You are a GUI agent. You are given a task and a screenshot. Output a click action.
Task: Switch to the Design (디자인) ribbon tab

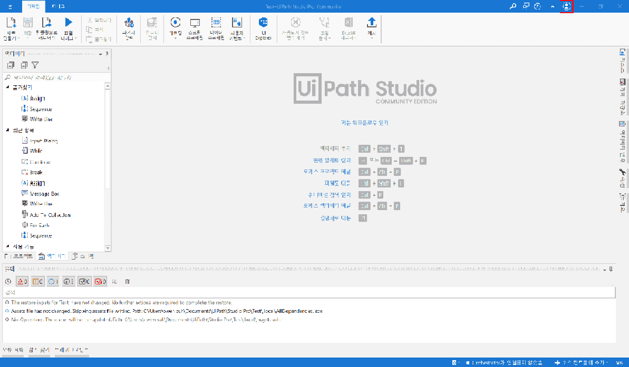[x=34, y=6]
